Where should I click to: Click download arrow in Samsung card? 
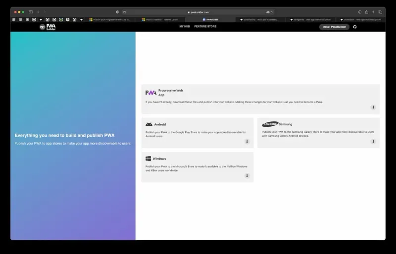pos(373,142)
